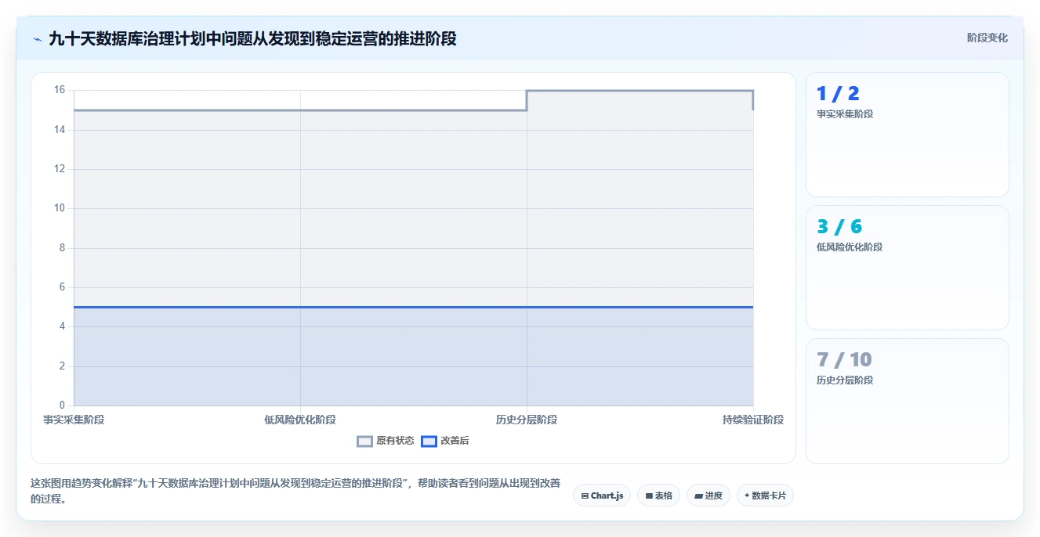Click the 3 / 6 value text
Image resolution: width=1040 pixels, height=537 pixels.
click(839, 227)
